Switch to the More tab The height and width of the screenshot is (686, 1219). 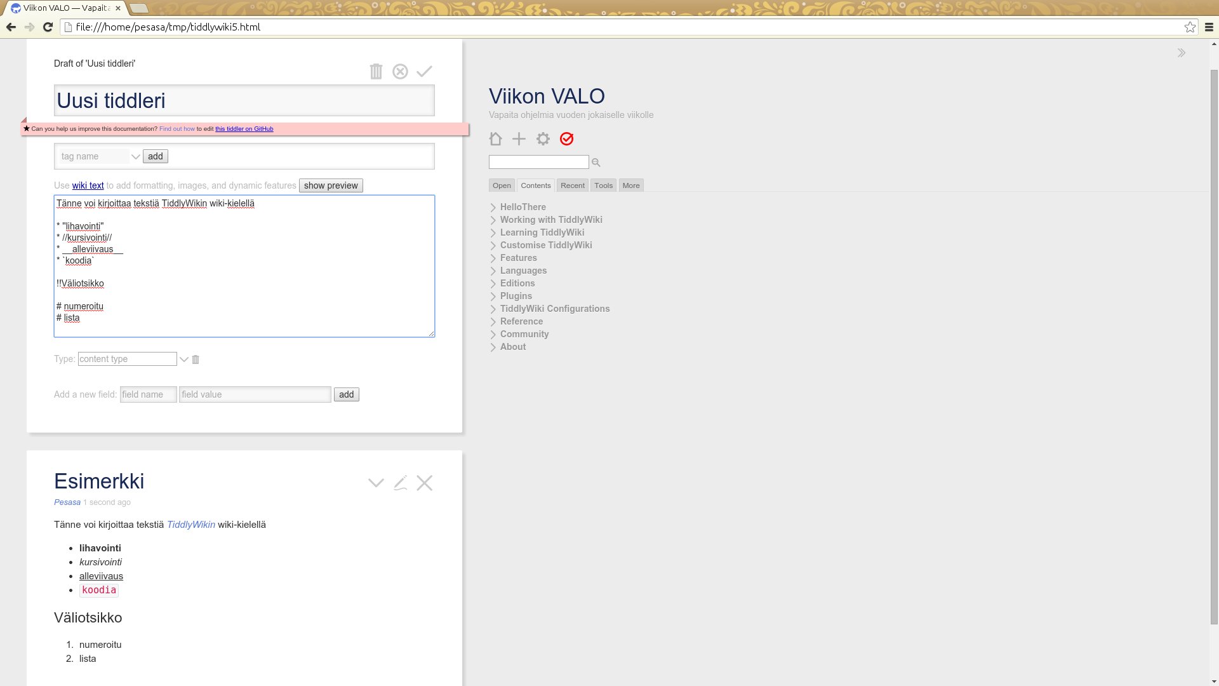631,185
